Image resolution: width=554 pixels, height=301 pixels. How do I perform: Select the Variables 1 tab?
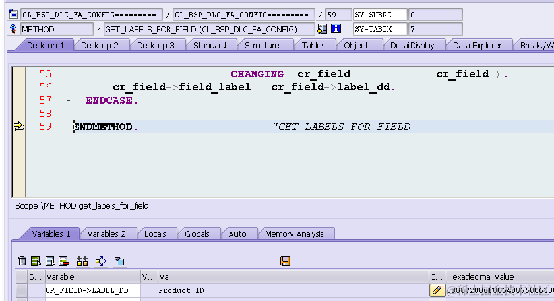[x=51, y=234]
